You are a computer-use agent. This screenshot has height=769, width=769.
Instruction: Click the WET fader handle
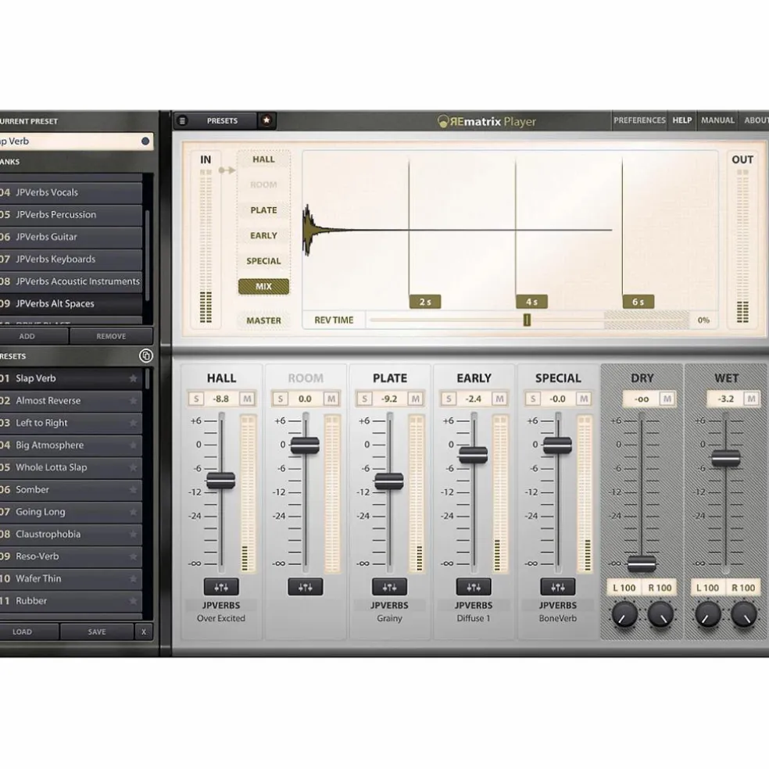coord(726,458)
